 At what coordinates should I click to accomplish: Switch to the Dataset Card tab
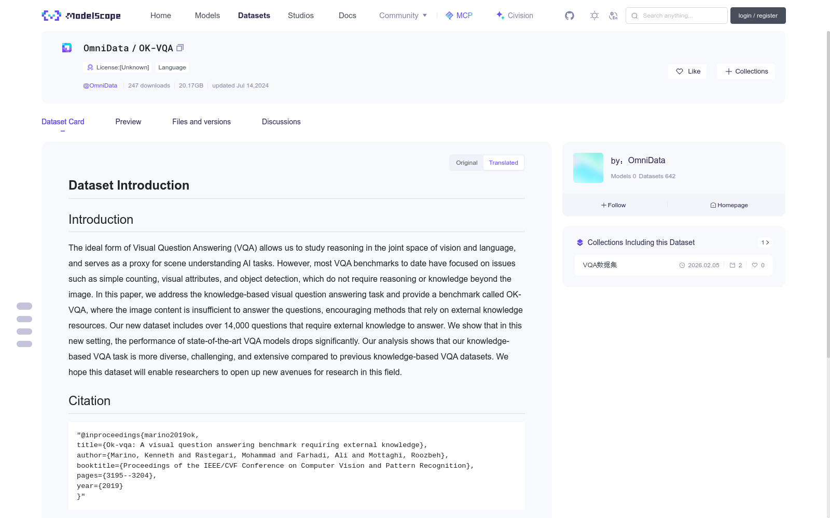coord(63,122)
